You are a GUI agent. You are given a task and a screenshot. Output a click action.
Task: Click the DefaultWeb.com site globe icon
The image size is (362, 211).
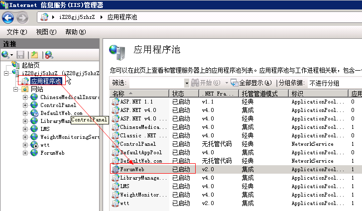pyautogui.click(x=34, y=113)
